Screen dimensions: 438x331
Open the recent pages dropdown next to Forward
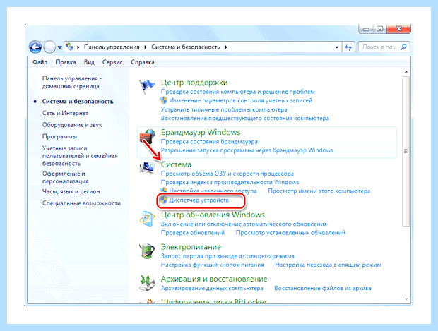point(60,47)
